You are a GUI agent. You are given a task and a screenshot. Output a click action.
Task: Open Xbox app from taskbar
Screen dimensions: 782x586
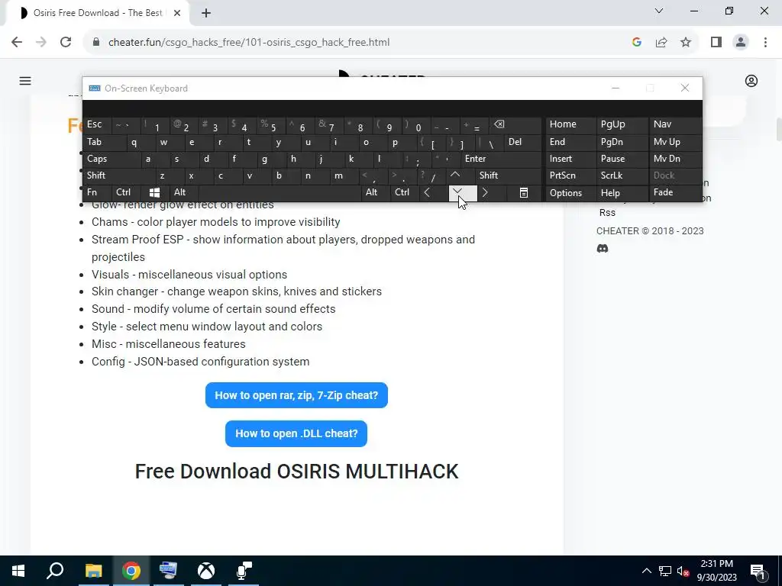(x=206, y=571)
